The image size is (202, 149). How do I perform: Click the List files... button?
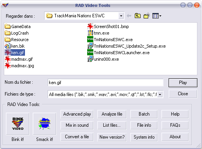click(x=112, y=125)
